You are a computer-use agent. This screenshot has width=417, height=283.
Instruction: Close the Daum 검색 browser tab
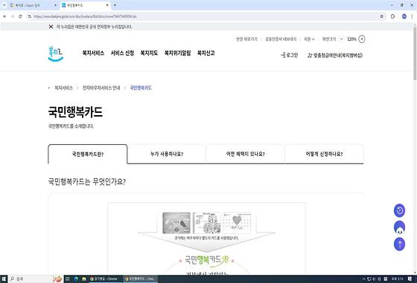tap(55, 5)
